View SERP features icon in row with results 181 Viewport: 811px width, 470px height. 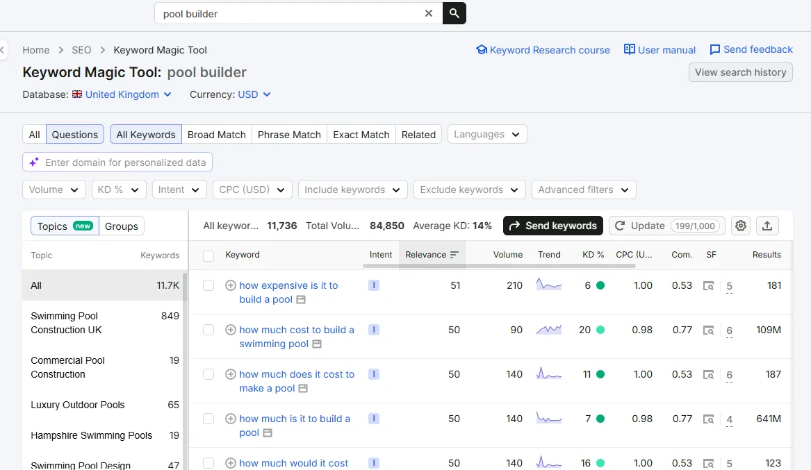[x=708, y=285]
